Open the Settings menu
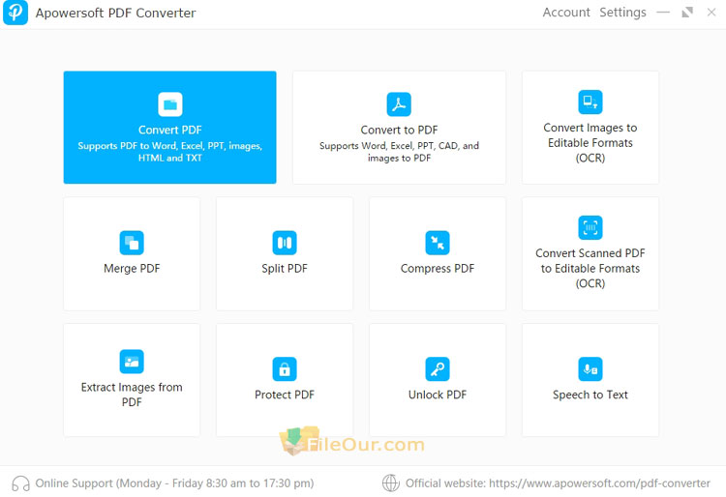The image size is (726, 497). click(x=622, y=13)
